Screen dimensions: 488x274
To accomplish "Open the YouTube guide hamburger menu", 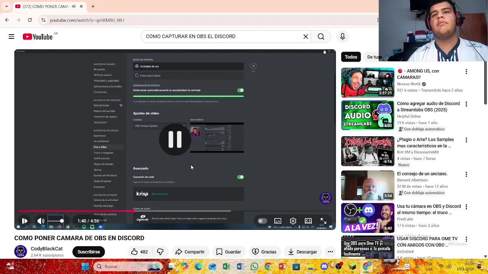I will [11, 37].
